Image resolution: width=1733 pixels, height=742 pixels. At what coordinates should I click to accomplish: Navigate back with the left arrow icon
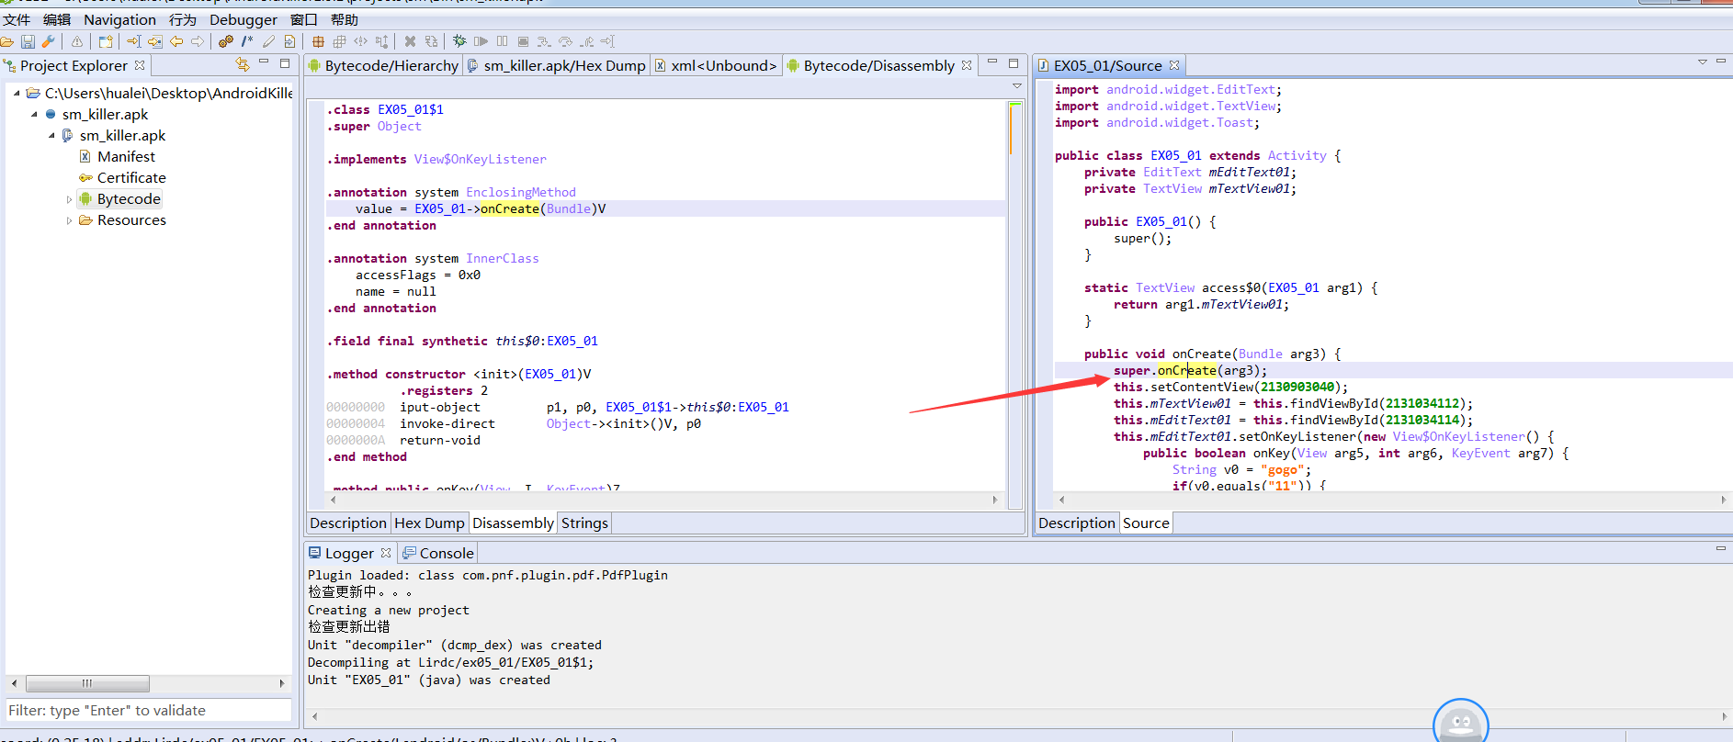176,41
